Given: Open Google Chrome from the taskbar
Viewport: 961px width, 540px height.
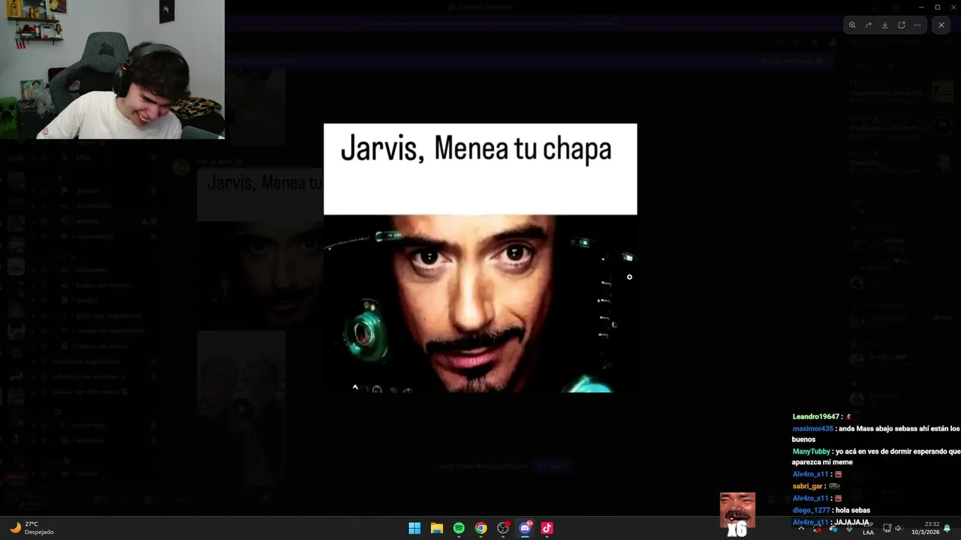Looking at the screenshot, I should pyautogui.click(x=480, y=528).
